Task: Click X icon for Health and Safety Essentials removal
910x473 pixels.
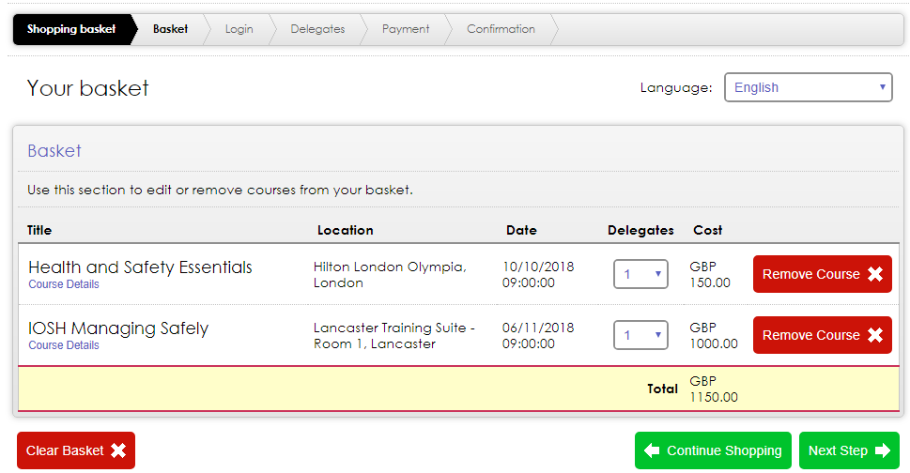Action: coord(875,274)
